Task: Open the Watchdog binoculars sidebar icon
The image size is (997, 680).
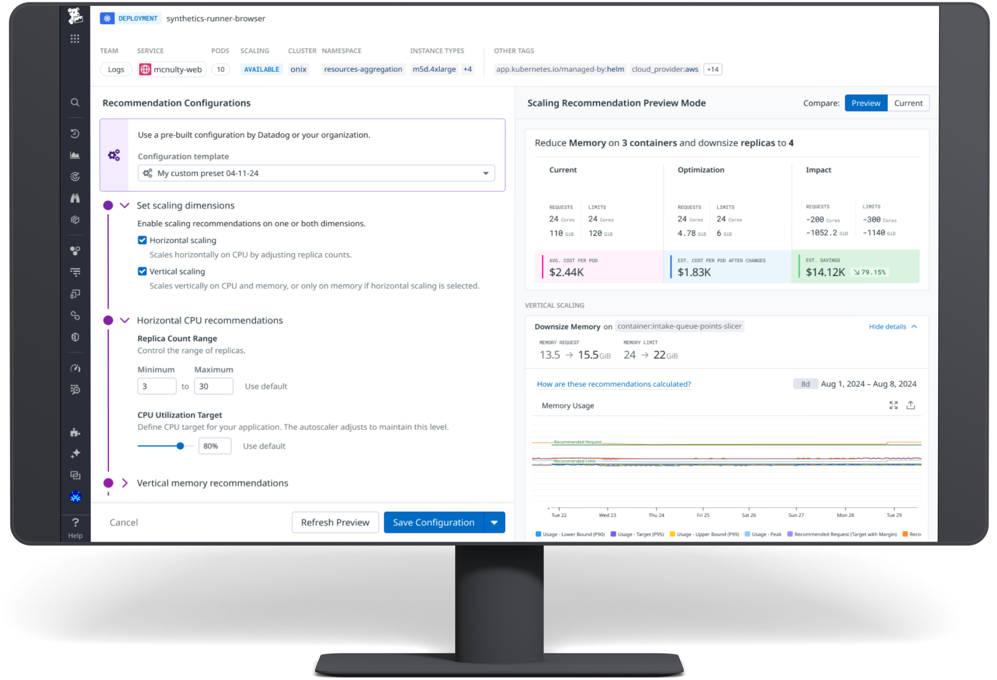Action: (75, 198)
